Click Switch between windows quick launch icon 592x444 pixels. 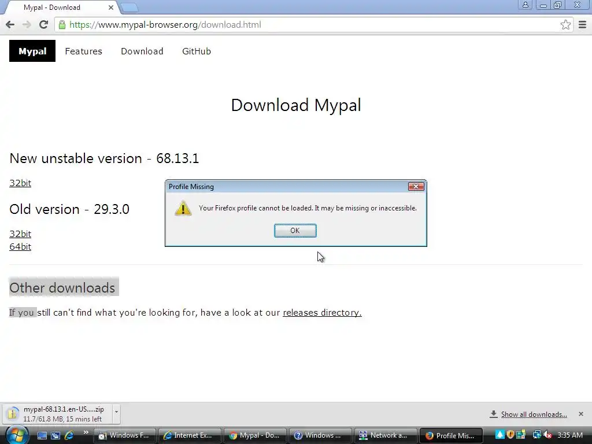pos(55,436)
